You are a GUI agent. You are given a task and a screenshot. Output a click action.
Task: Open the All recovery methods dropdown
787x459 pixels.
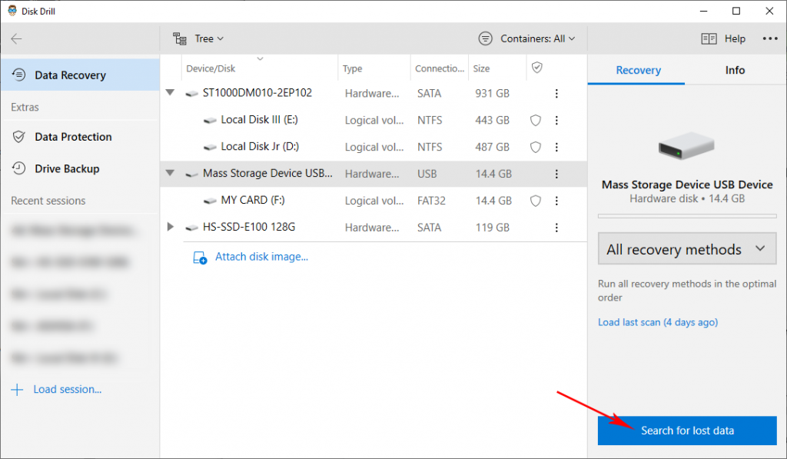[686, 248]
